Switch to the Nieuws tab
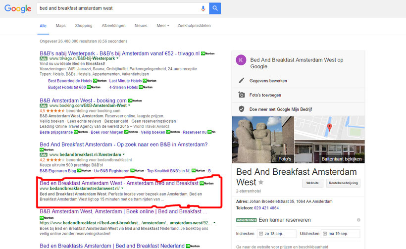The height and width of the screenshot is (249, 406). 141,26
